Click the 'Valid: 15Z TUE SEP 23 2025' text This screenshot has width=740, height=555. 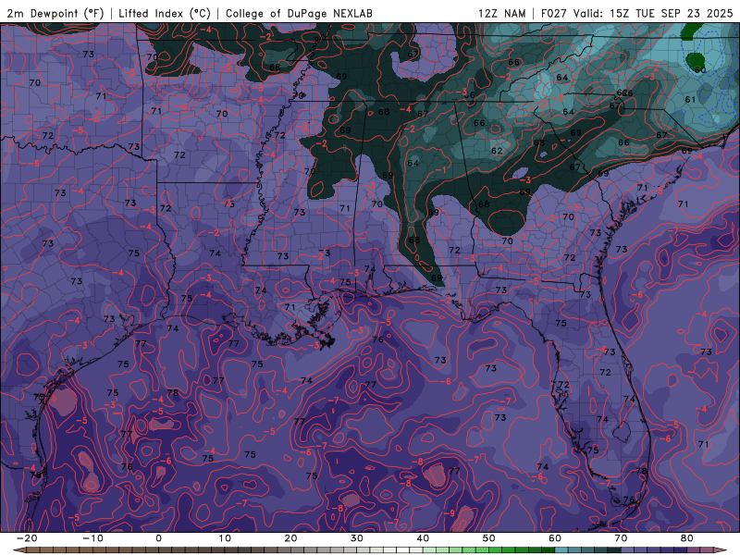[x=653, y=14]
